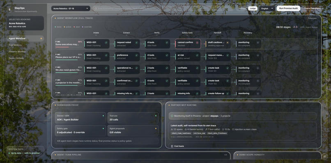The height and width of the screenshot is (163, 331).
Task: Click the stayops project name link
Action: click(214, 116)
